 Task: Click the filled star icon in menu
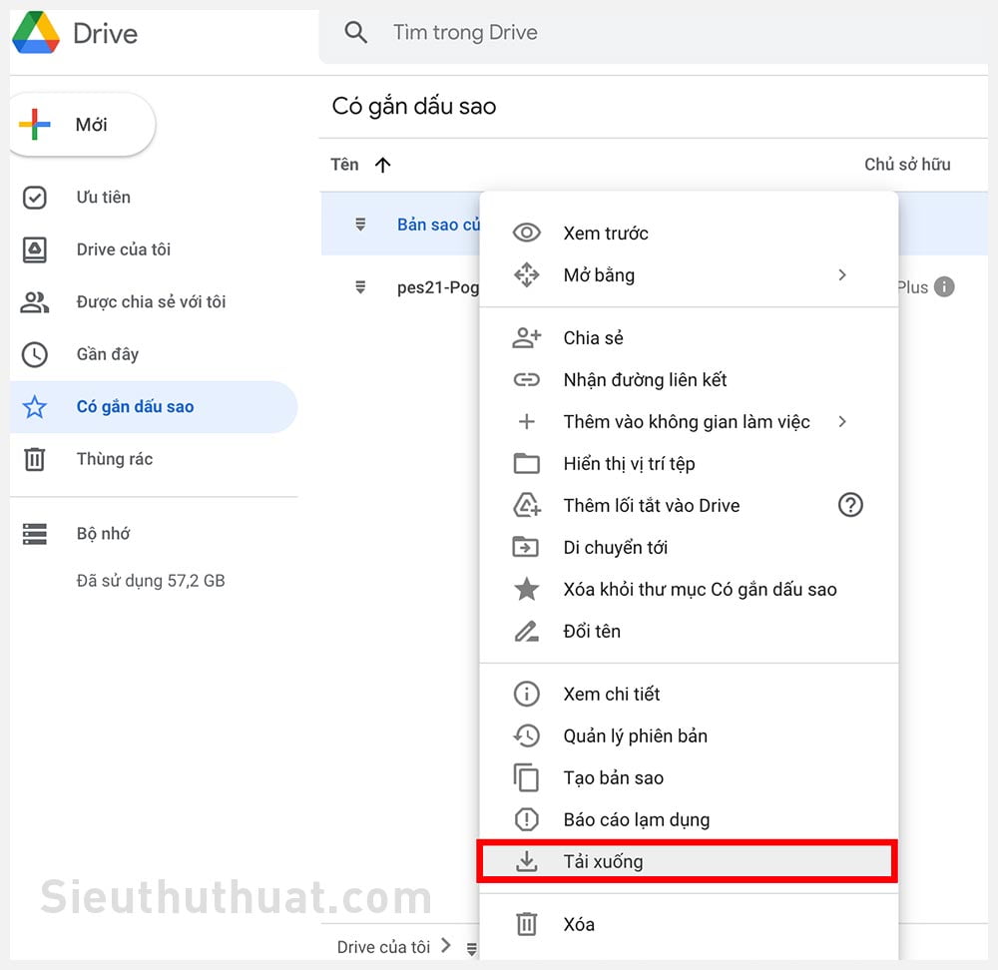[x=526, y=589]
